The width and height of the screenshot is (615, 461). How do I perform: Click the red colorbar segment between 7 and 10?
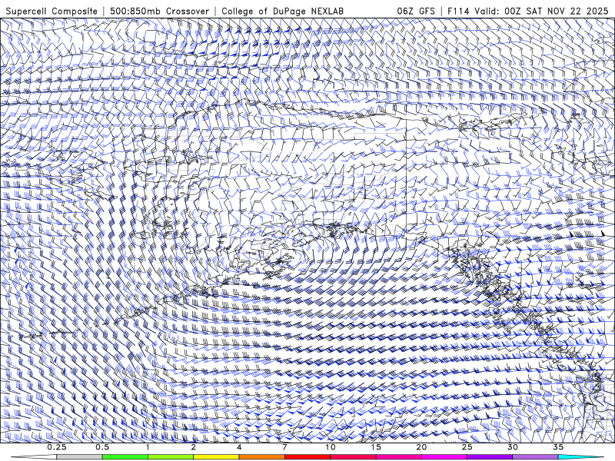pyautogui.click(x=307, y=457)
